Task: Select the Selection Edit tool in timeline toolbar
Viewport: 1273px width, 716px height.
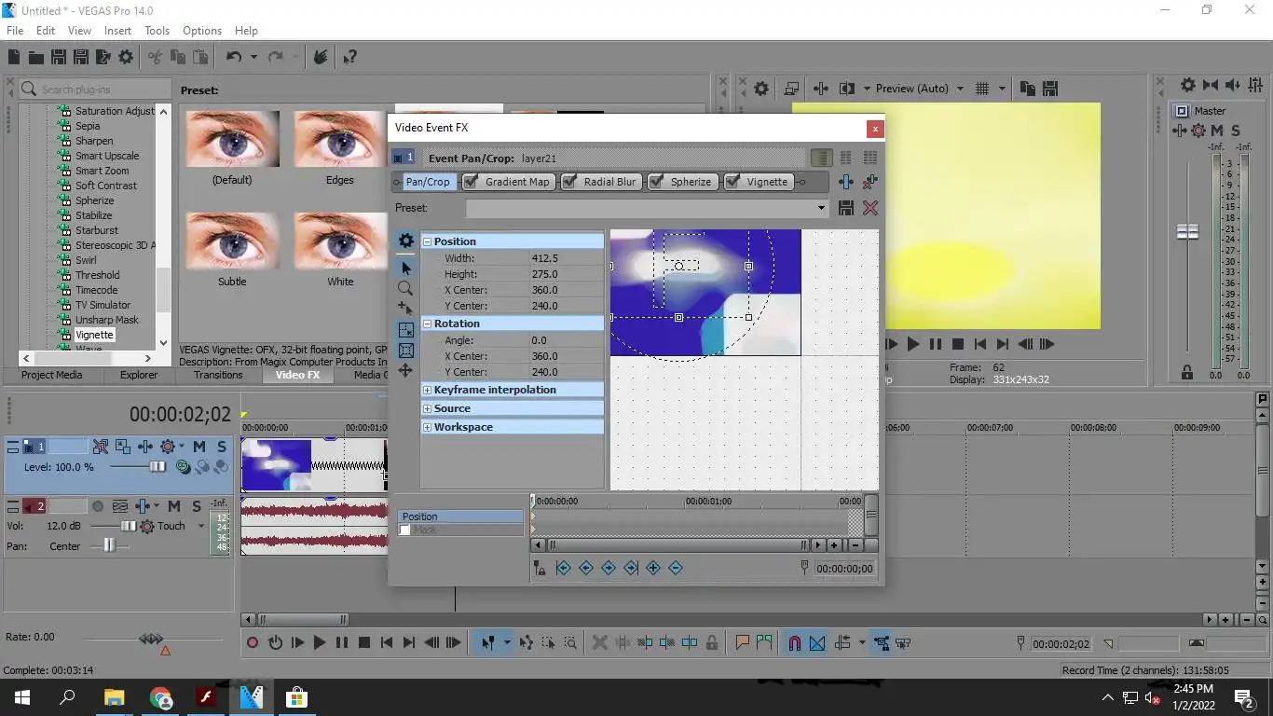Action: [x=548, y=642]
